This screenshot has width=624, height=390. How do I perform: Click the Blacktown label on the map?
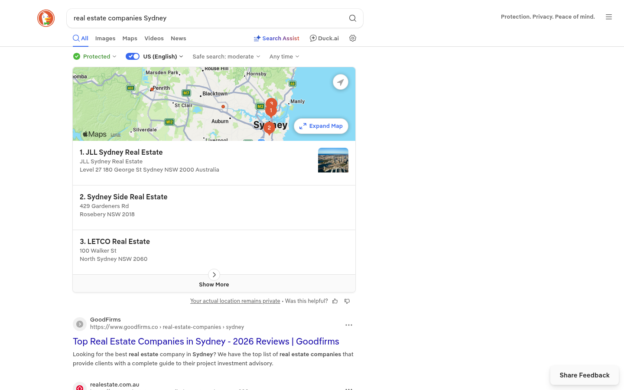[215, 94]
